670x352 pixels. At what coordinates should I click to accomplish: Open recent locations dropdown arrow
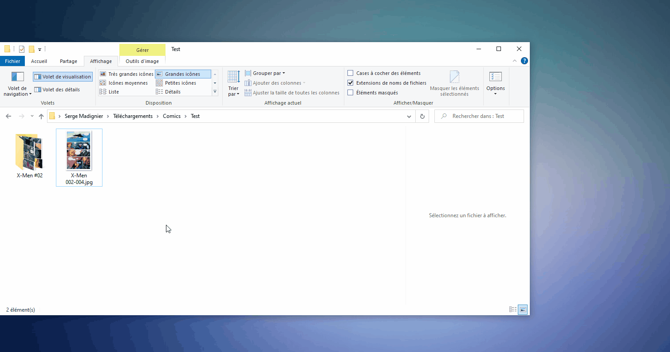coord(32,116)
